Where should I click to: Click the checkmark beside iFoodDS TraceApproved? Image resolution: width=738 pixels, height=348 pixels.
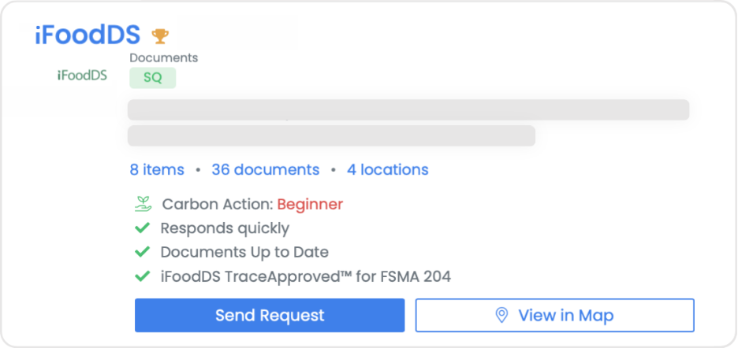coord(142,276)
